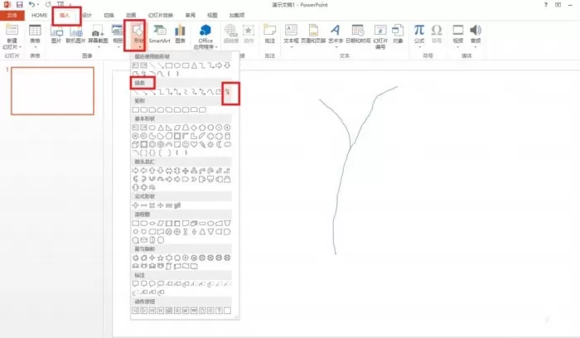Switch to the HOME ribbon tab
The width and height of the screenshot is (580, 338).
pos(39,15)
